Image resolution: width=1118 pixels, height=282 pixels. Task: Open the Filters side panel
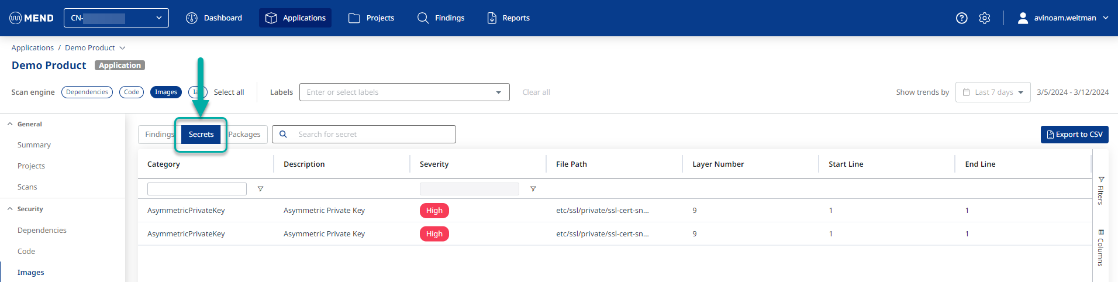coord(1100,190)
